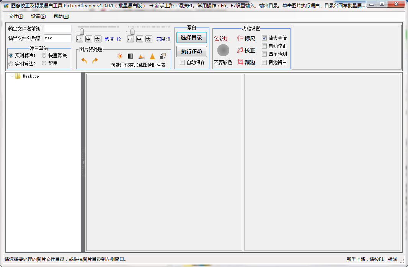Collapse left panel using splitter arrow
408x267 pixels.
83,163
